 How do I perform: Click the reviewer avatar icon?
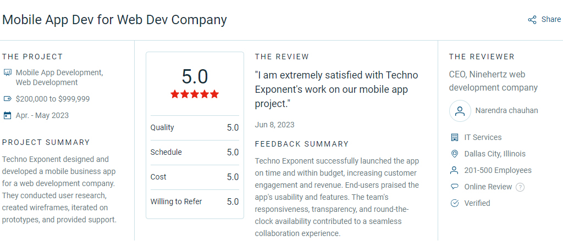[x=460, y=111]
